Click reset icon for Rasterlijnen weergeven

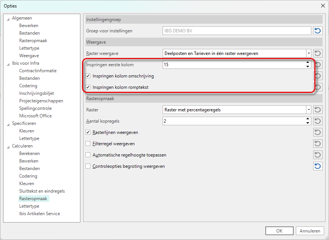coord(318,132)
